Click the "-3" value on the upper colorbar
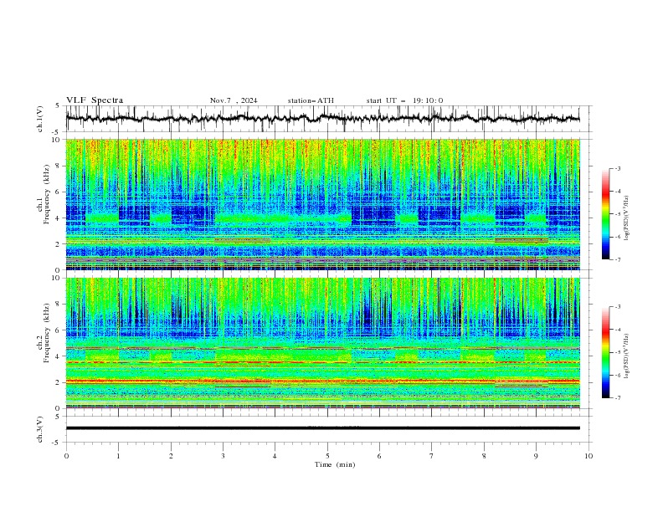Image resolution: width=663 pixels, height=512 pixels. tap(618, 168)
